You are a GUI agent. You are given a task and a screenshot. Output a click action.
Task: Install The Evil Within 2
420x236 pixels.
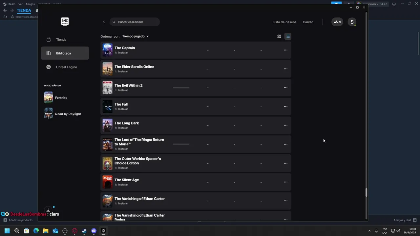pos(121,90)
